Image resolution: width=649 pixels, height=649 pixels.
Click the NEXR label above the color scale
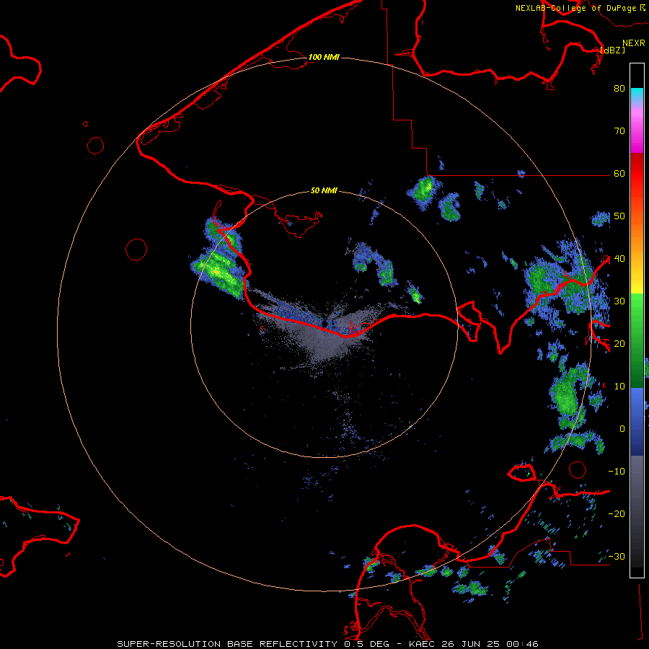(634, 43)
